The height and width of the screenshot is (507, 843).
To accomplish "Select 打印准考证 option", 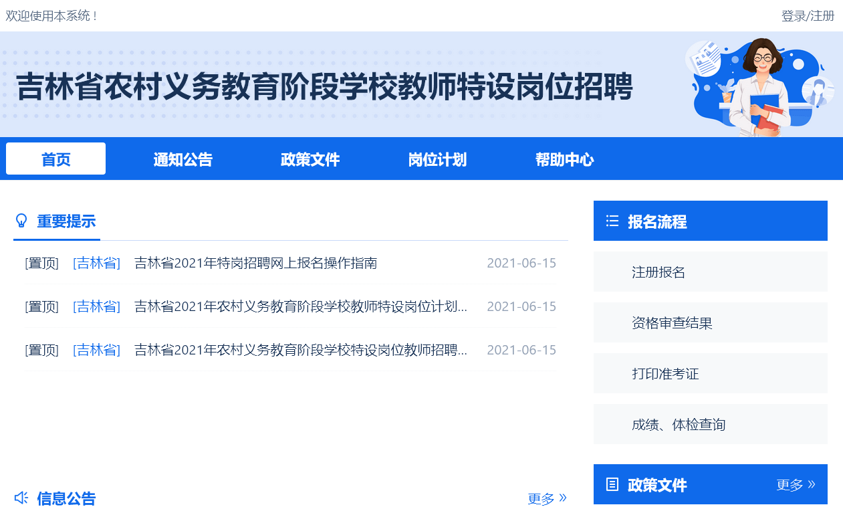I will [711, 373].
